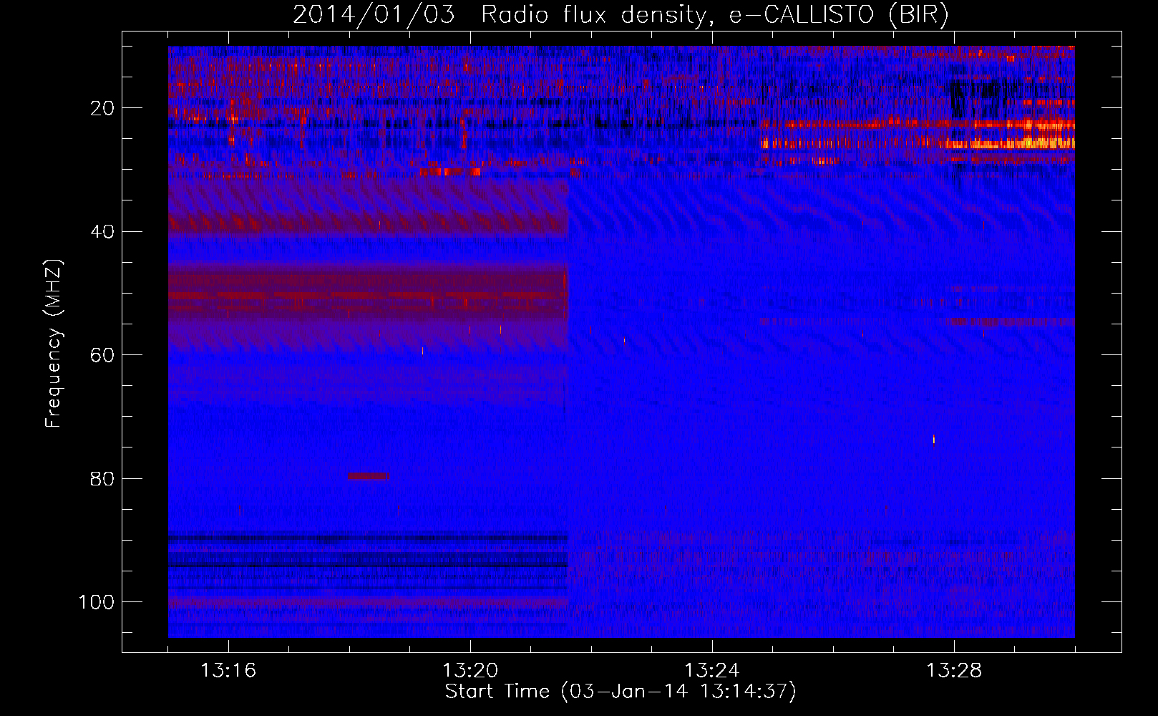Click the small yellow spike near 74 MHz

point(933,440)
